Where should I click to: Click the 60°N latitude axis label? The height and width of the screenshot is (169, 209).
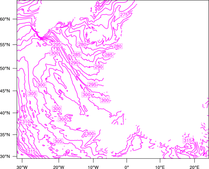tap(5, 19)
